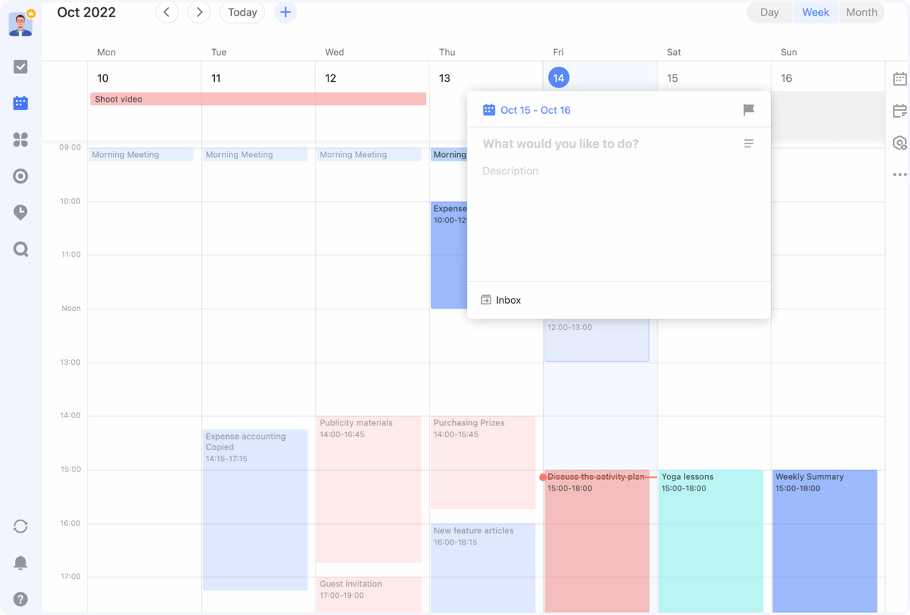
Task: Open the Tasks list icon
Action: point(21,66)
